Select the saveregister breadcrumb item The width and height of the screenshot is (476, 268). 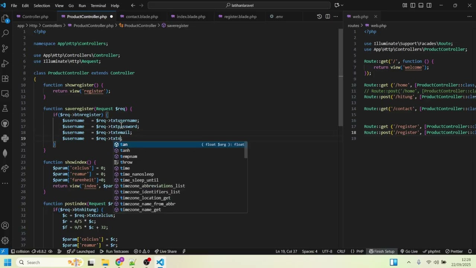pyautogui.click(x=175, y=26)
